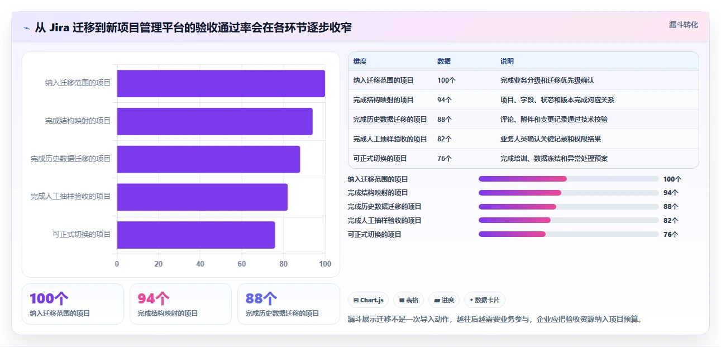Click the 完成结构映射的项目 progress bar showing 94个
The width and height of the screenshot is (721, 347).
point(569,193)
